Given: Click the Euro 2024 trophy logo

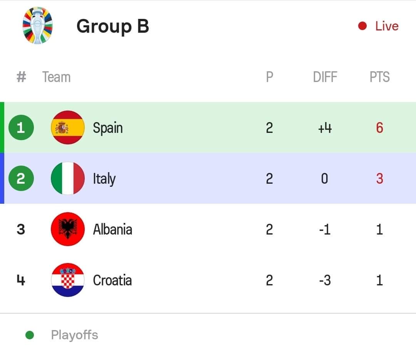Looking at the screenshot, I should click(37, 26).
